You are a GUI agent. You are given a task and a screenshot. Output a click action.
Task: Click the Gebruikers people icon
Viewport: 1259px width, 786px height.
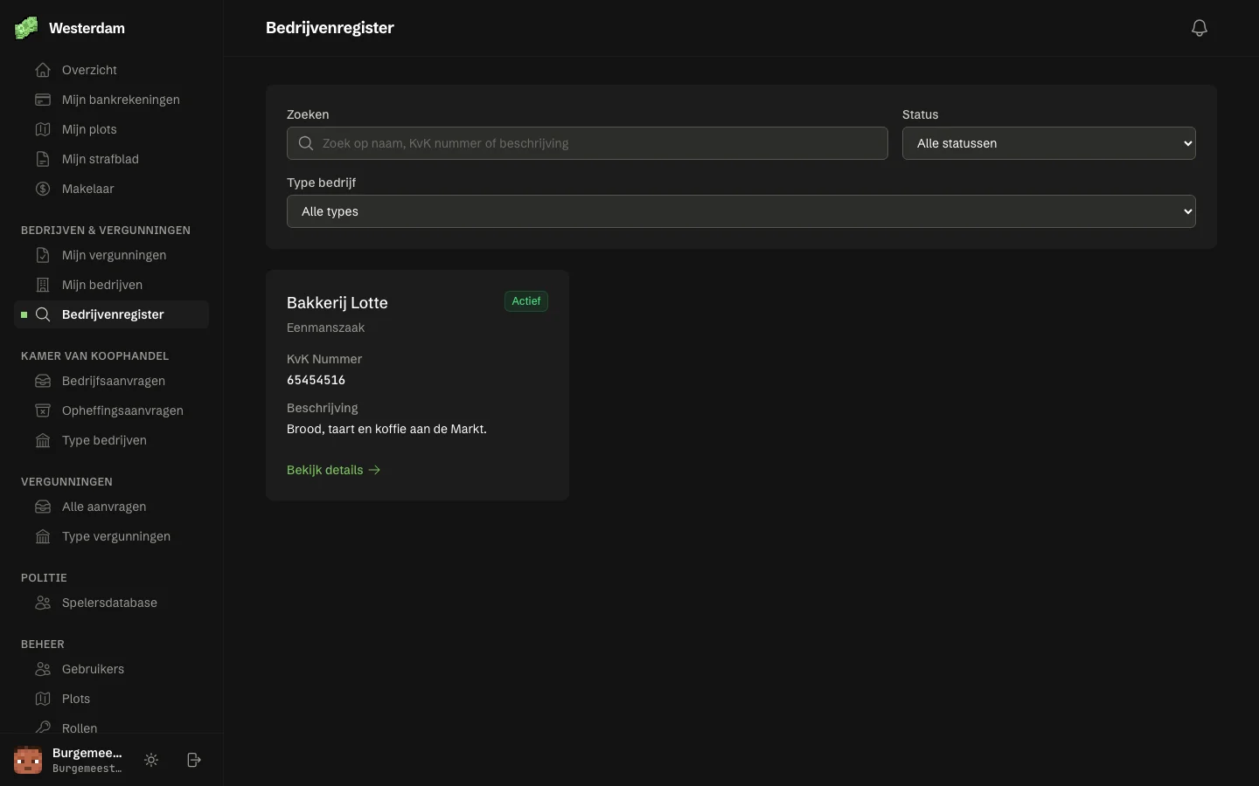43,669
